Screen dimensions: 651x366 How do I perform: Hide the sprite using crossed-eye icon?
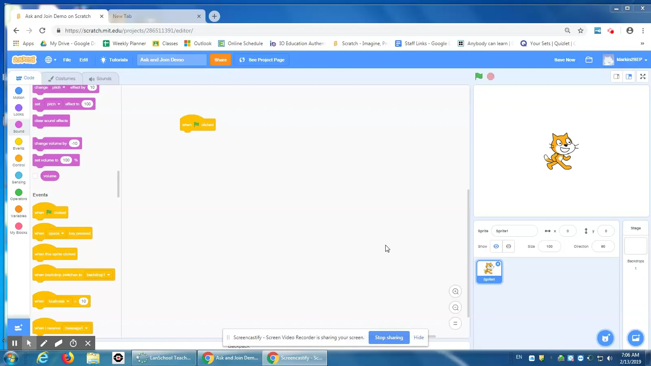(x=509, y=246)
